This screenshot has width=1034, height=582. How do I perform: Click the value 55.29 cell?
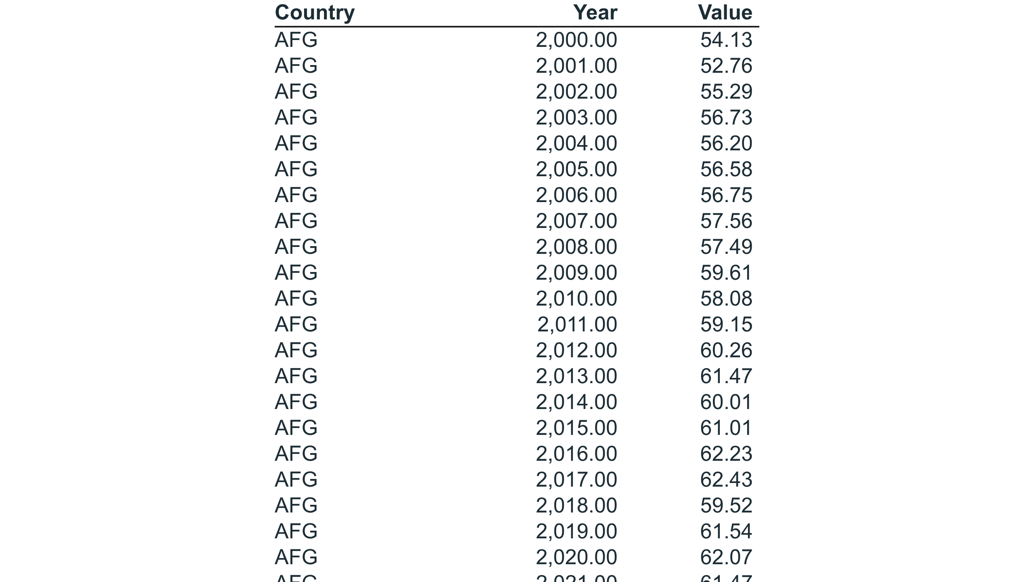tap(726, 92)
